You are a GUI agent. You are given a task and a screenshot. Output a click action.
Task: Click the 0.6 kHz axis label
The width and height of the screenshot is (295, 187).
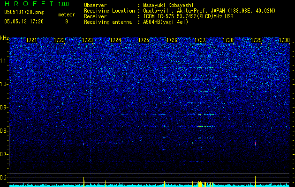[4, 178]
